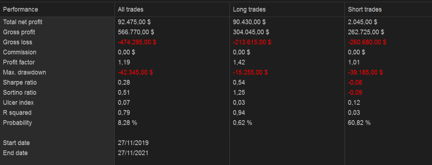
Task: Click the Gross profit row label
Action: 19,32
